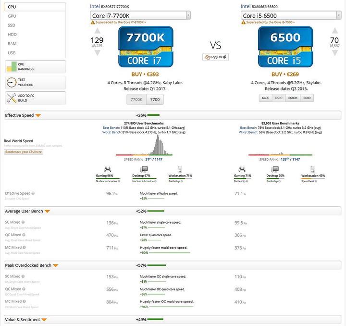Click warning icon by Superseded by Core i5-7500
The image size is (346, 326).
point(243,22)
